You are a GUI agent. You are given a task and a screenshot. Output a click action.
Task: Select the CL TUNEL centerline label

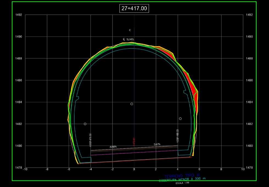(128, 39)
